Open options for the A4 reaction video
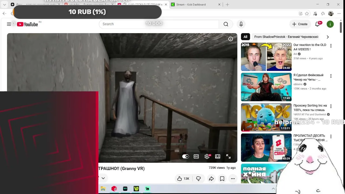 [x=331, y=46]
